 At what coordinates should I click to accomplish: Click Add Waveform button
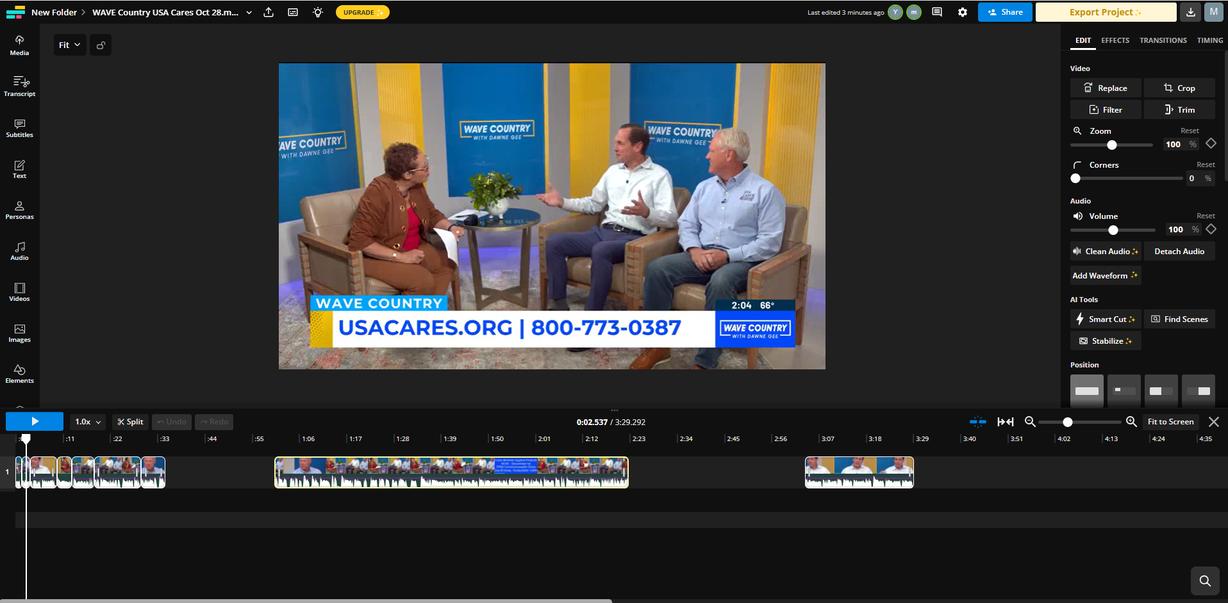(1106, 275)
